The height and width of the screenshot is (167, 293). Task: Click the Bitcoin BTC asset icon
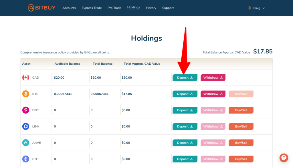coord(26,94)
